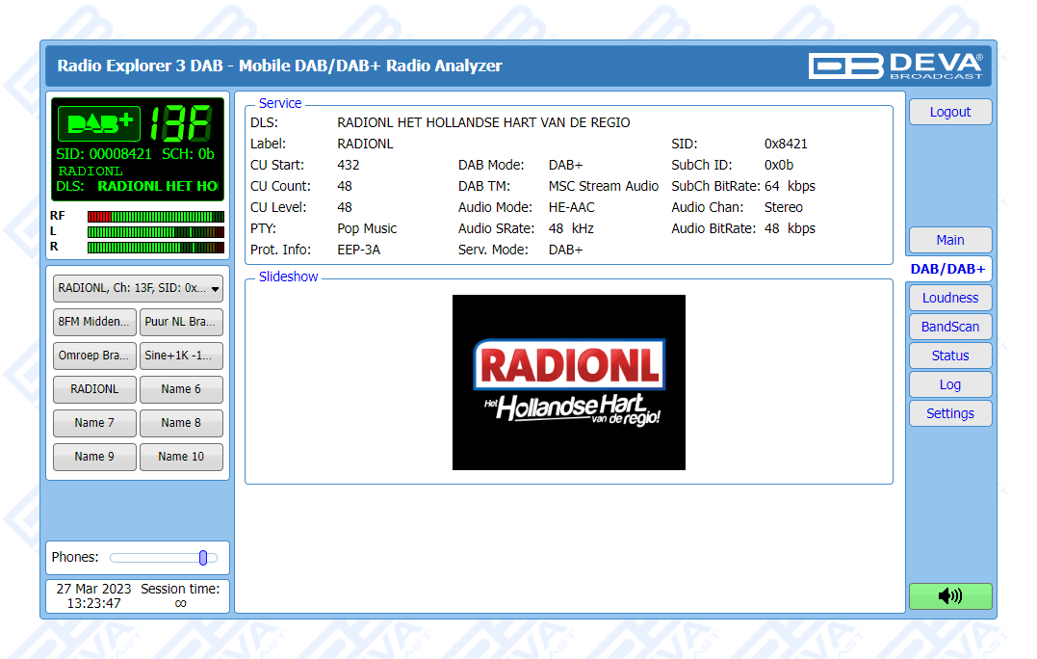This screenshot has width=1037, height=659.
Task: Click the RADIONL slideshow image
Action: pyautogui.click(x=568, y=382)
